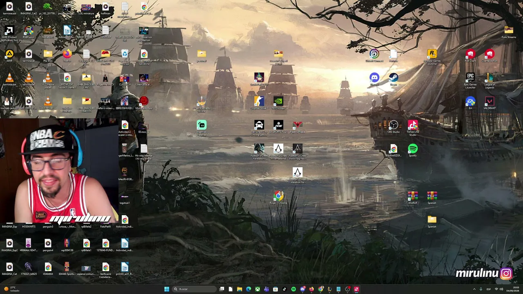Open the Xbox app from the taskbar
Viewport: 523px width, 294px height.
[257, 289]
